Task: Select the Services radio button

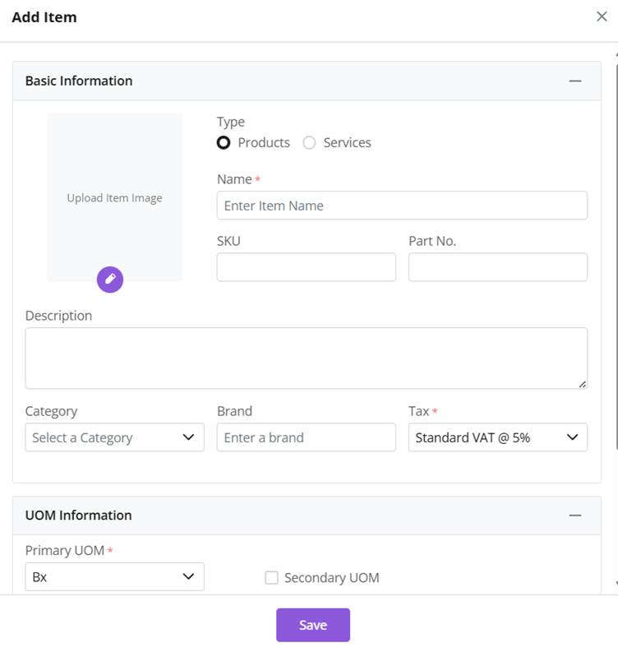Action: pyautogui.click(x=309, y=143)
